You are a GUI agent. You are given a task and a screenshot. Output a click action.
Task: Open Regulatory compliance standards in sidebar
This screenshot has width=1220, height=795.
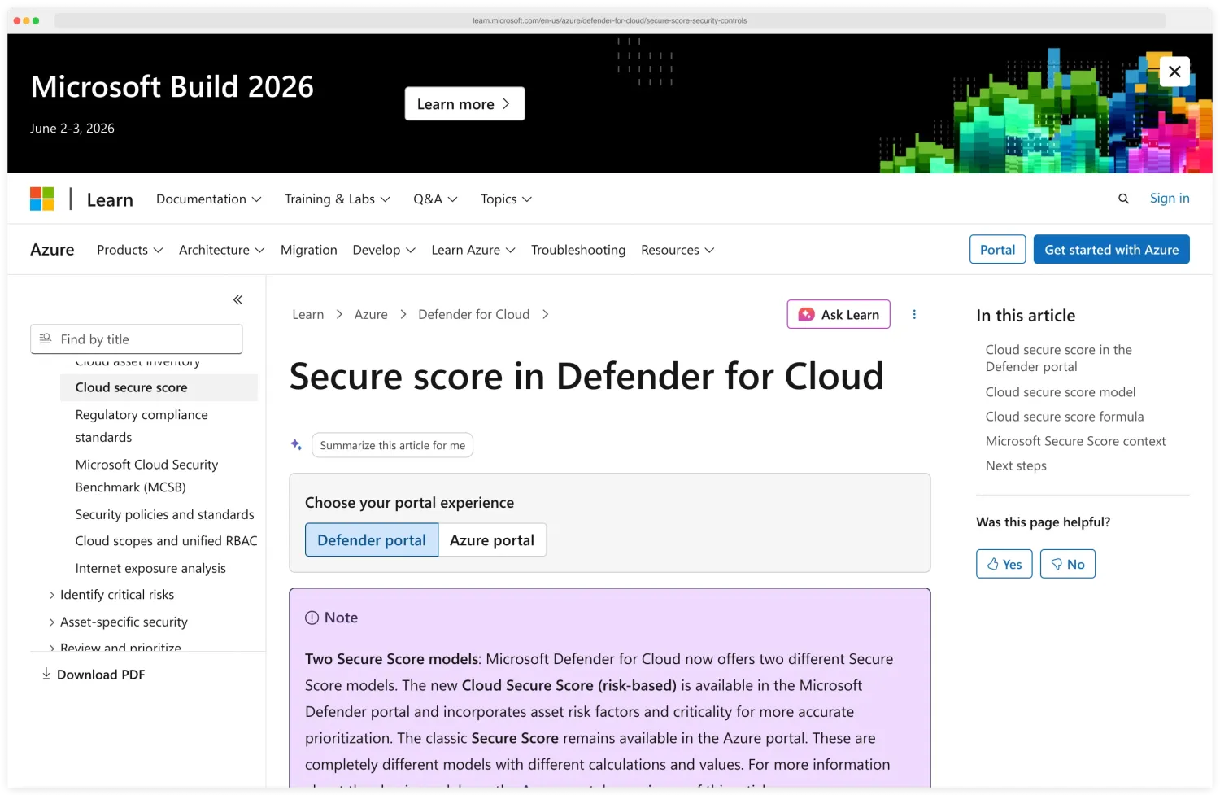(x=142, y=426)
